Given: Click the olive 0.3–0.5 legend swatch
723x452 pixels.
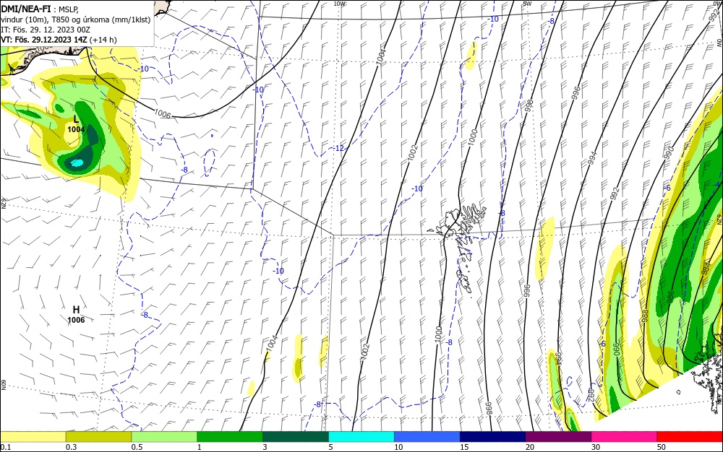Looking at the screenshot, I should [98, 437].
